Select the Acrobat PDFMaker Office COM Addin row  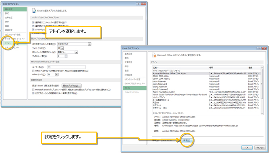207,73
